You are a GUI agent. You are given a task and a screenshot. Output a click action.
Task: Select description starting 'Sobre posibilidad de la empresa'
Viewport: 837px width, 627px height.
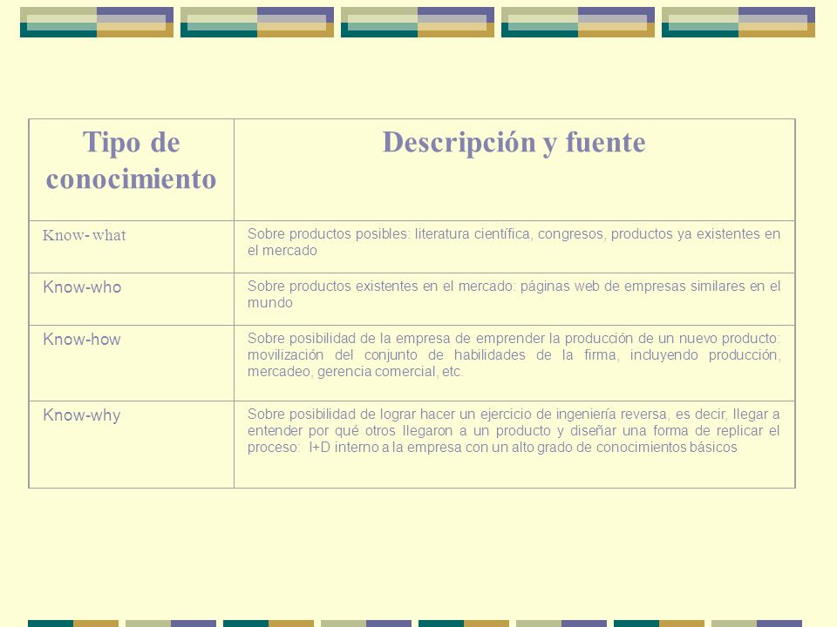(x=514, y=355)
